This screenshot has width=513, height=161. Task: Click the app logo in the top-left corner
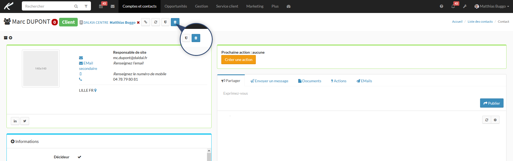click(x=9, y=6)
